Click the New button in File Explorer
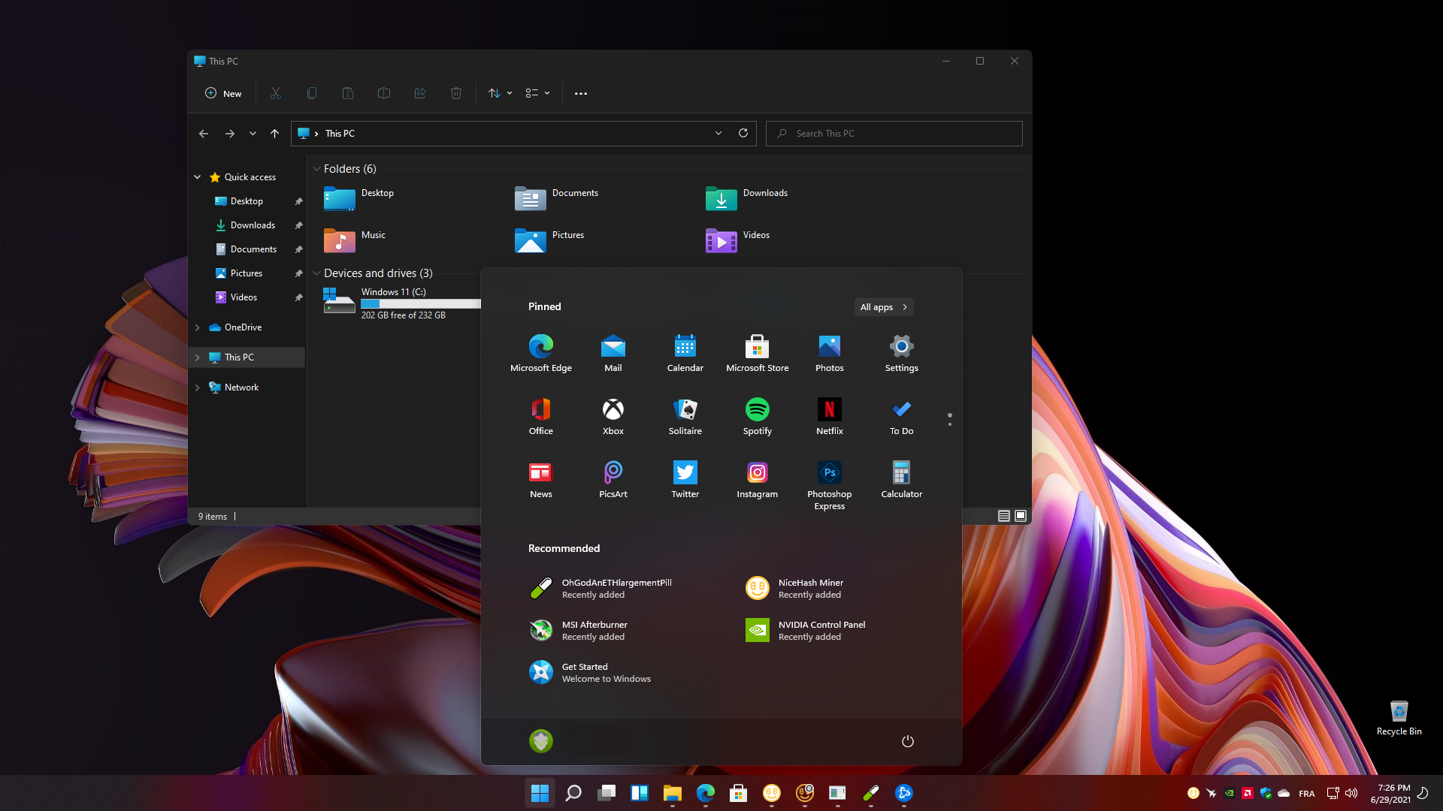The width and height of the screenshot is (1443, 811). tap(223, 93)
